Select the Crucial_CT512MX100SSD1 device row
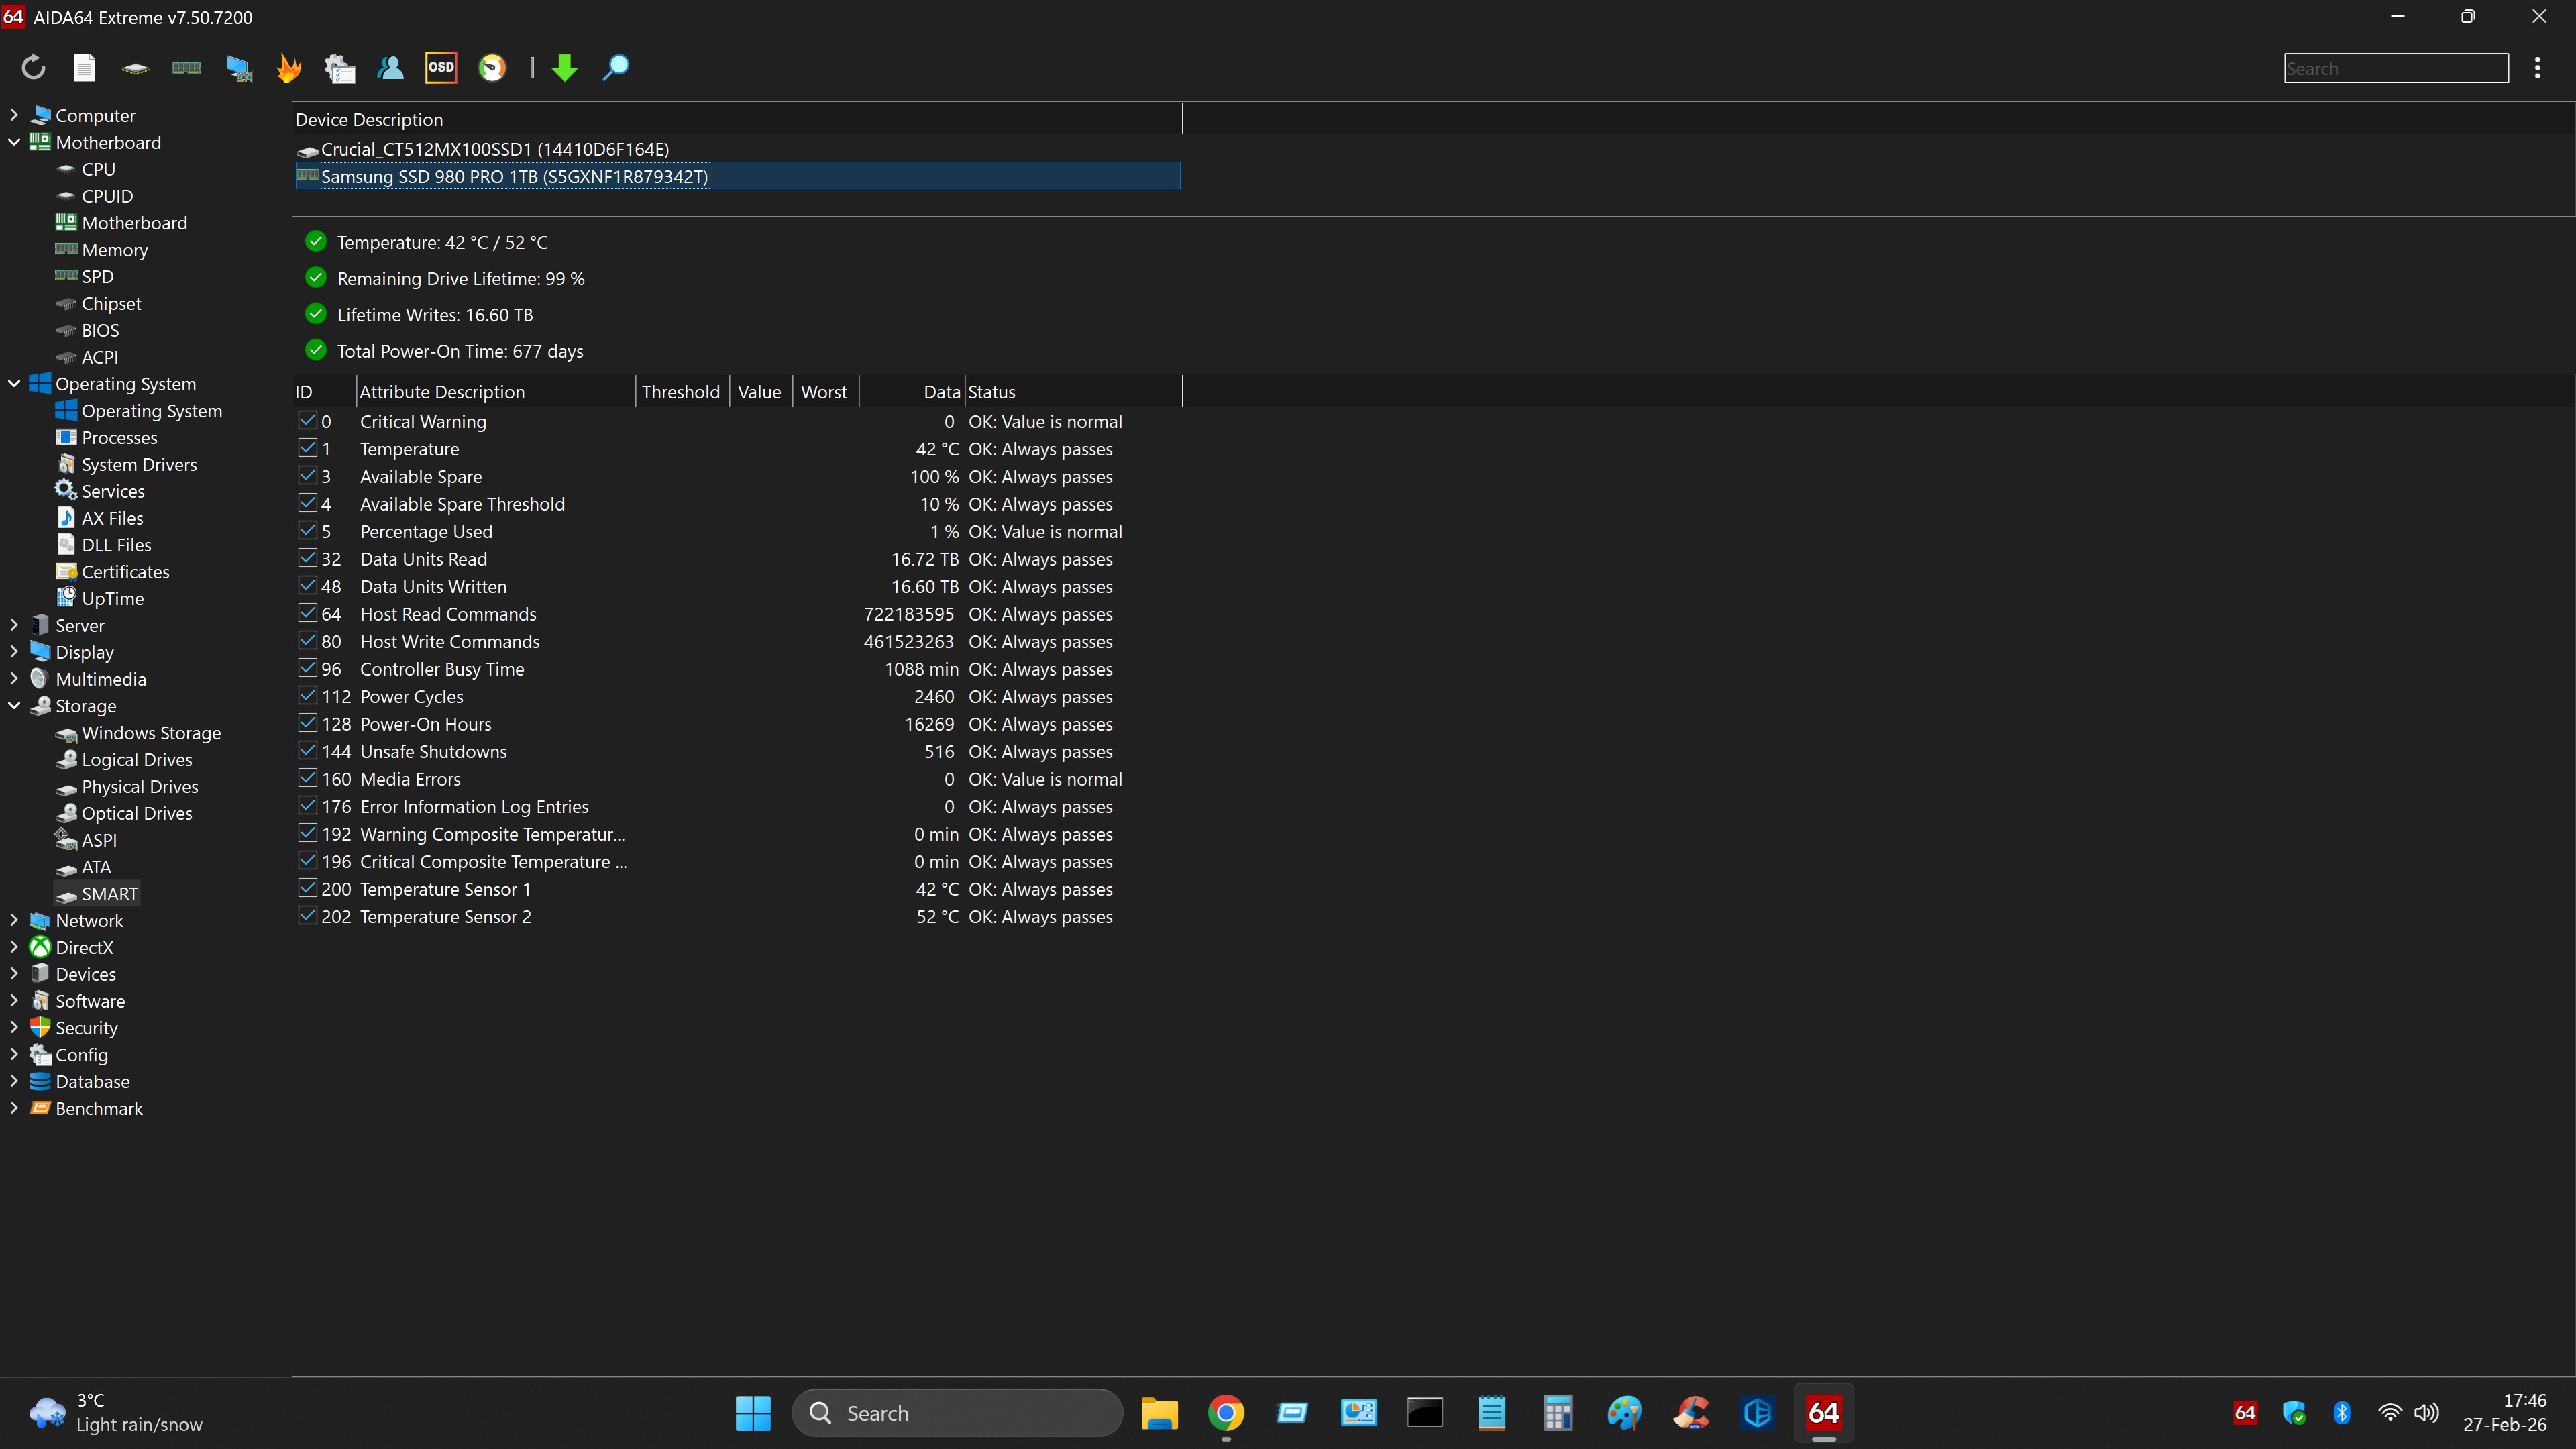Screen dimensions: 2576x1449 pyautogui.click(x=494, y=149)
